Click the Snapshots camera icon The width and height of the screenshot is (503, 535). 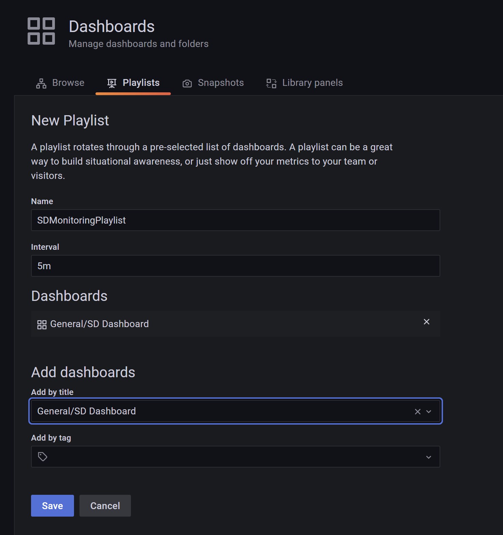(x=187, y=83)
